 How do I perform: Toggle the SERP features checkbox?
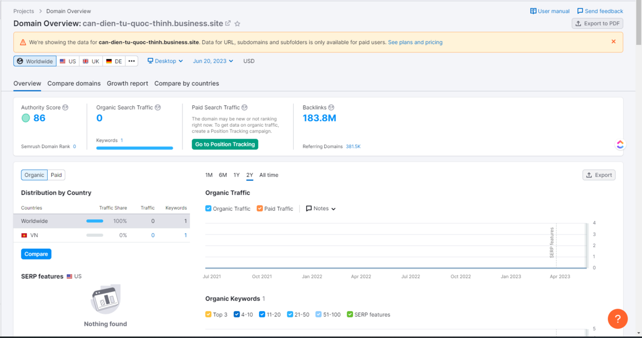[350, 314]
